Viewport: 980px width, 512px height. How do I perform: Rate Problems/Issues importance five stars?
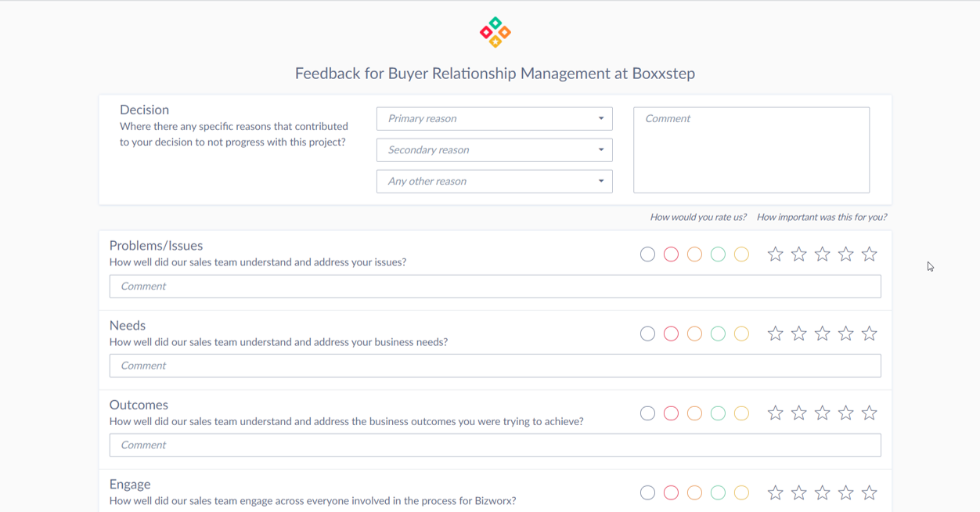(869, 254)
